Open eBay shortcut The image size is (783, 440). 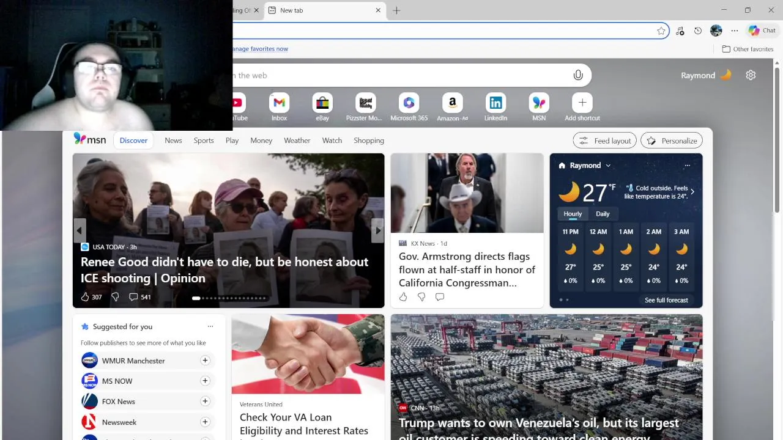click(x=322, y=107)
